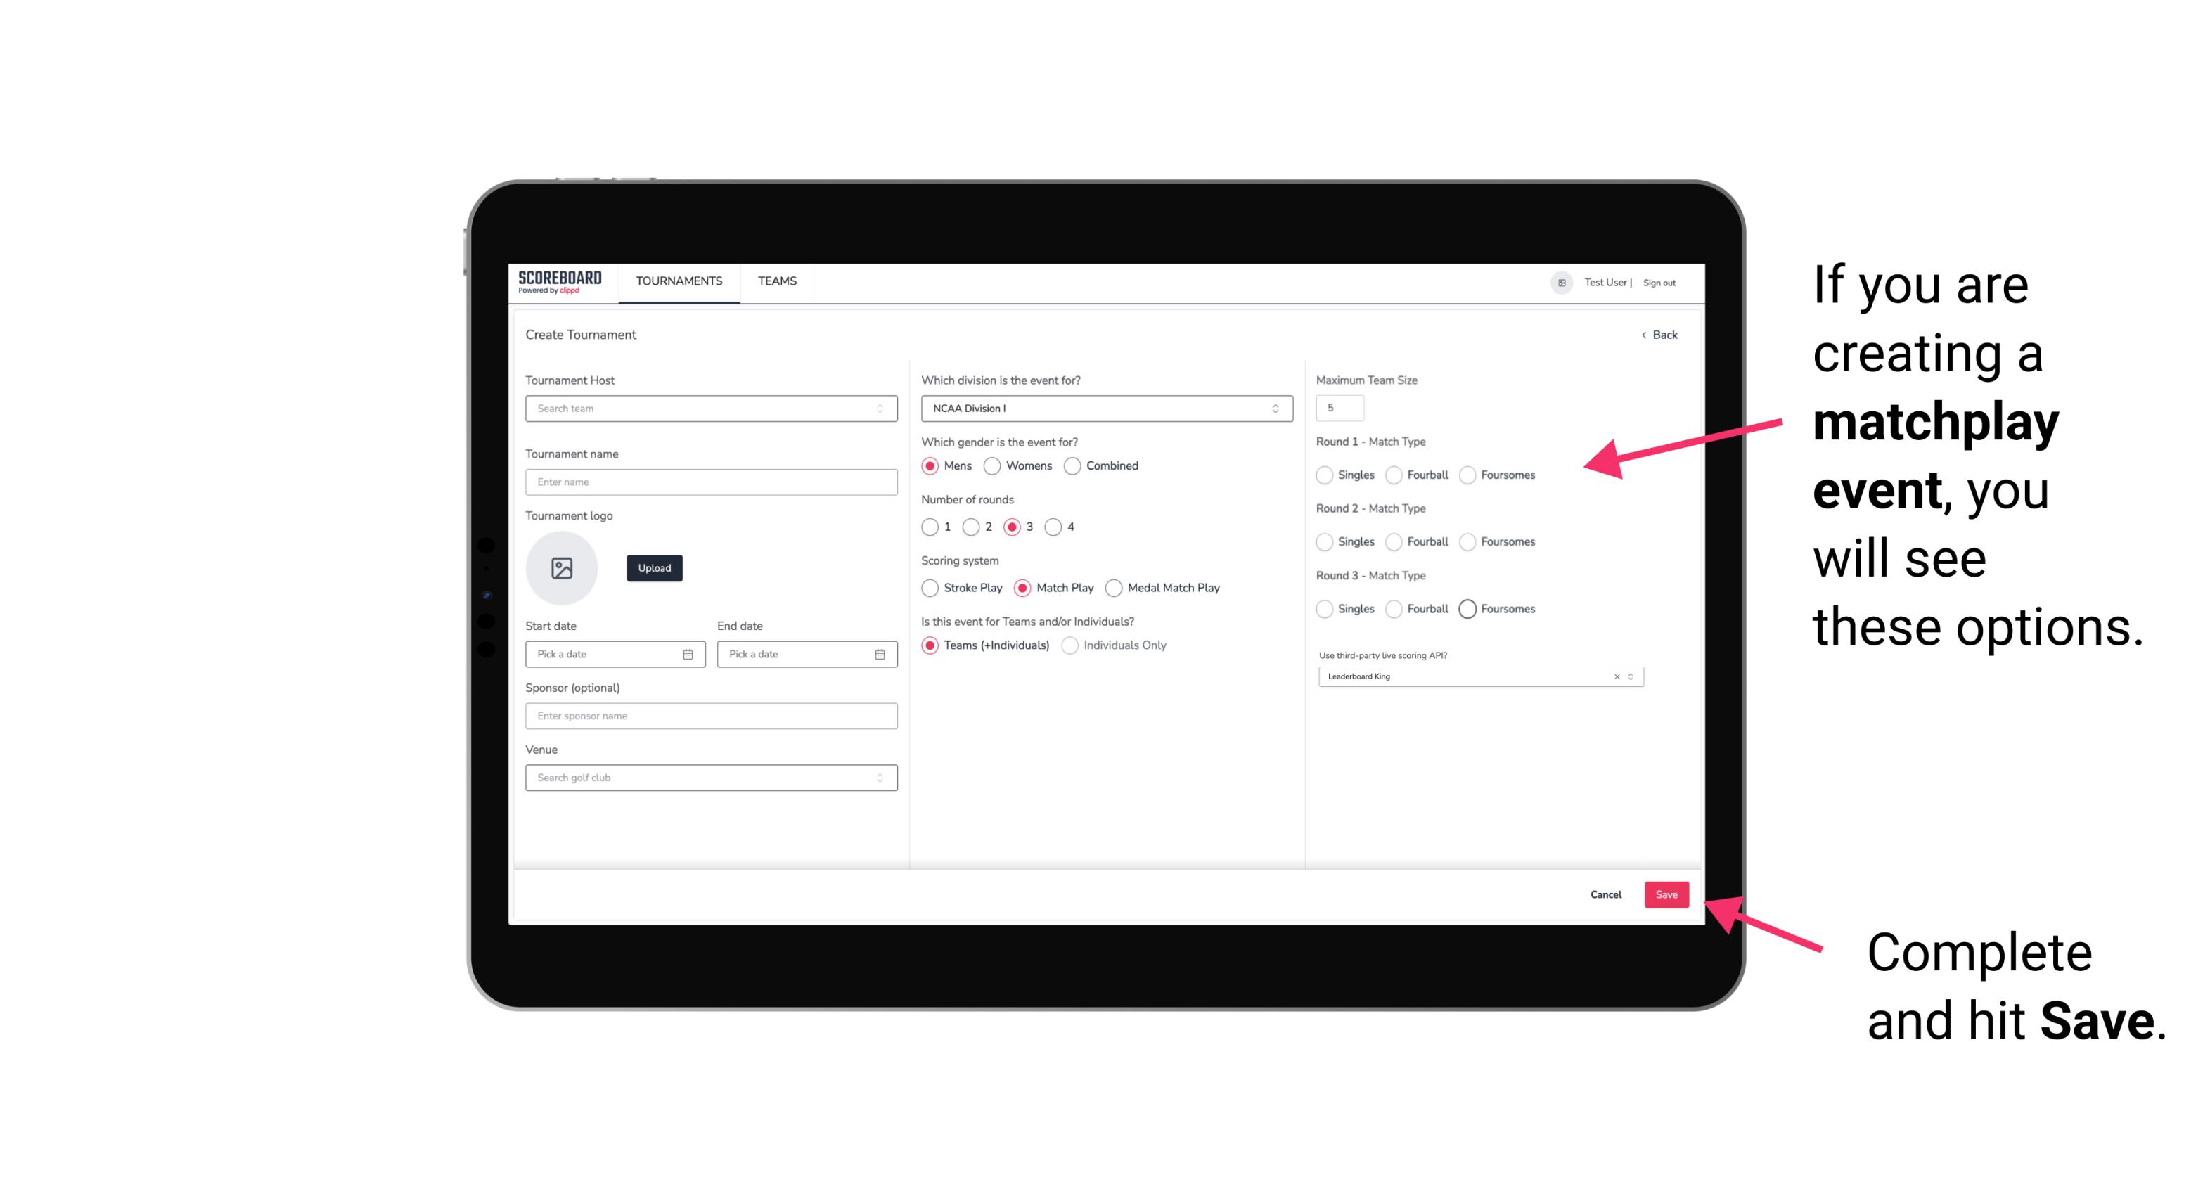Expand the Leaderboard King API dropdown
The image size is (2210, 1189).
click(x=1629, y=675)
